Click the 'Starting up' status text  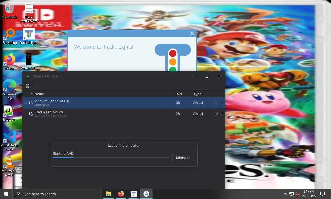tap(42, 105)
